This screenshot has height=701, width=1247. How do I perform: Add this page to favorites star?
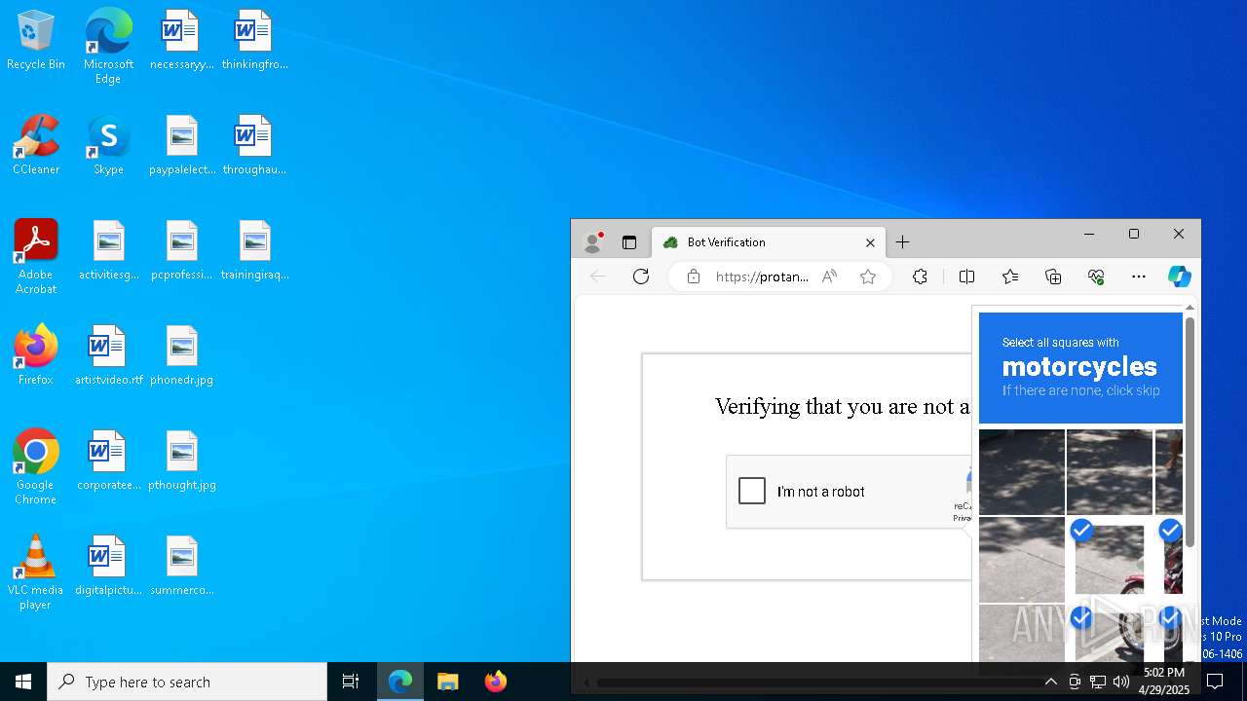tap(868, 277)
